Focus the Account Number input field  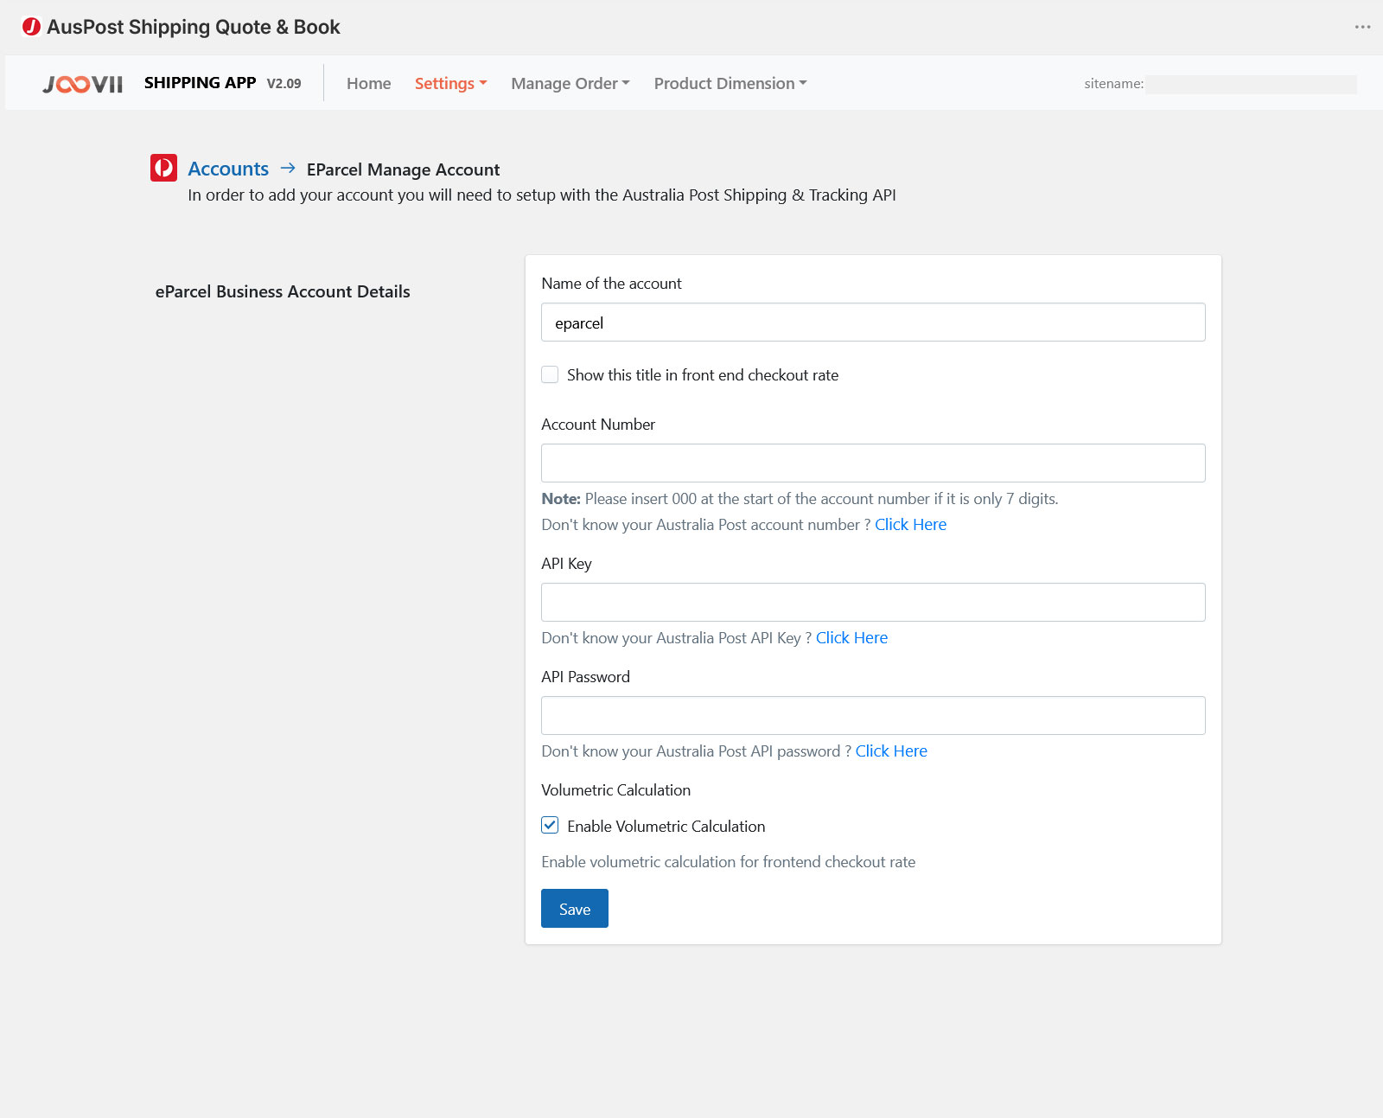tap(873, 463)
